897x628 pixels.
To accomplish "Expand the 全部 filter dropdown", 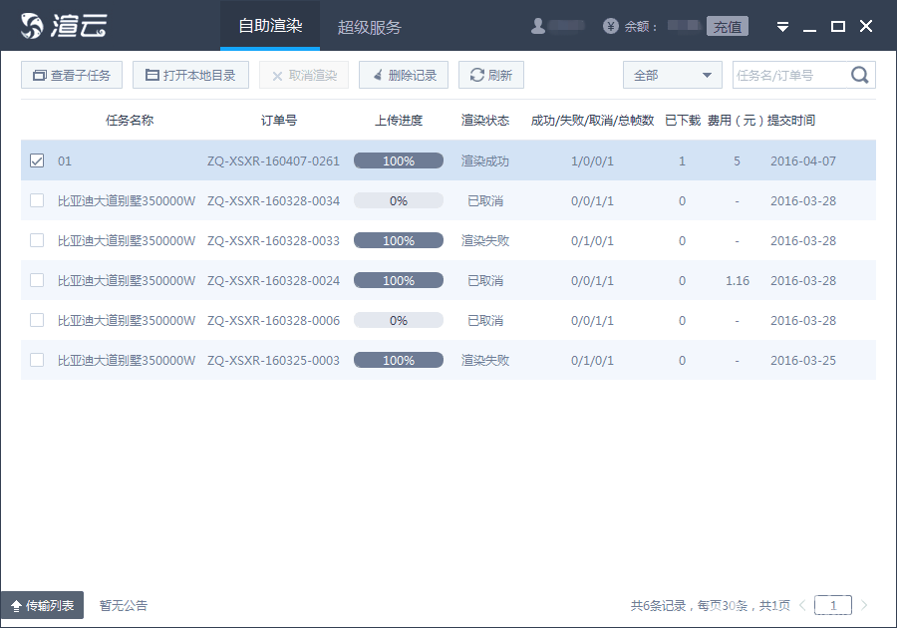I will coord(672,75).
